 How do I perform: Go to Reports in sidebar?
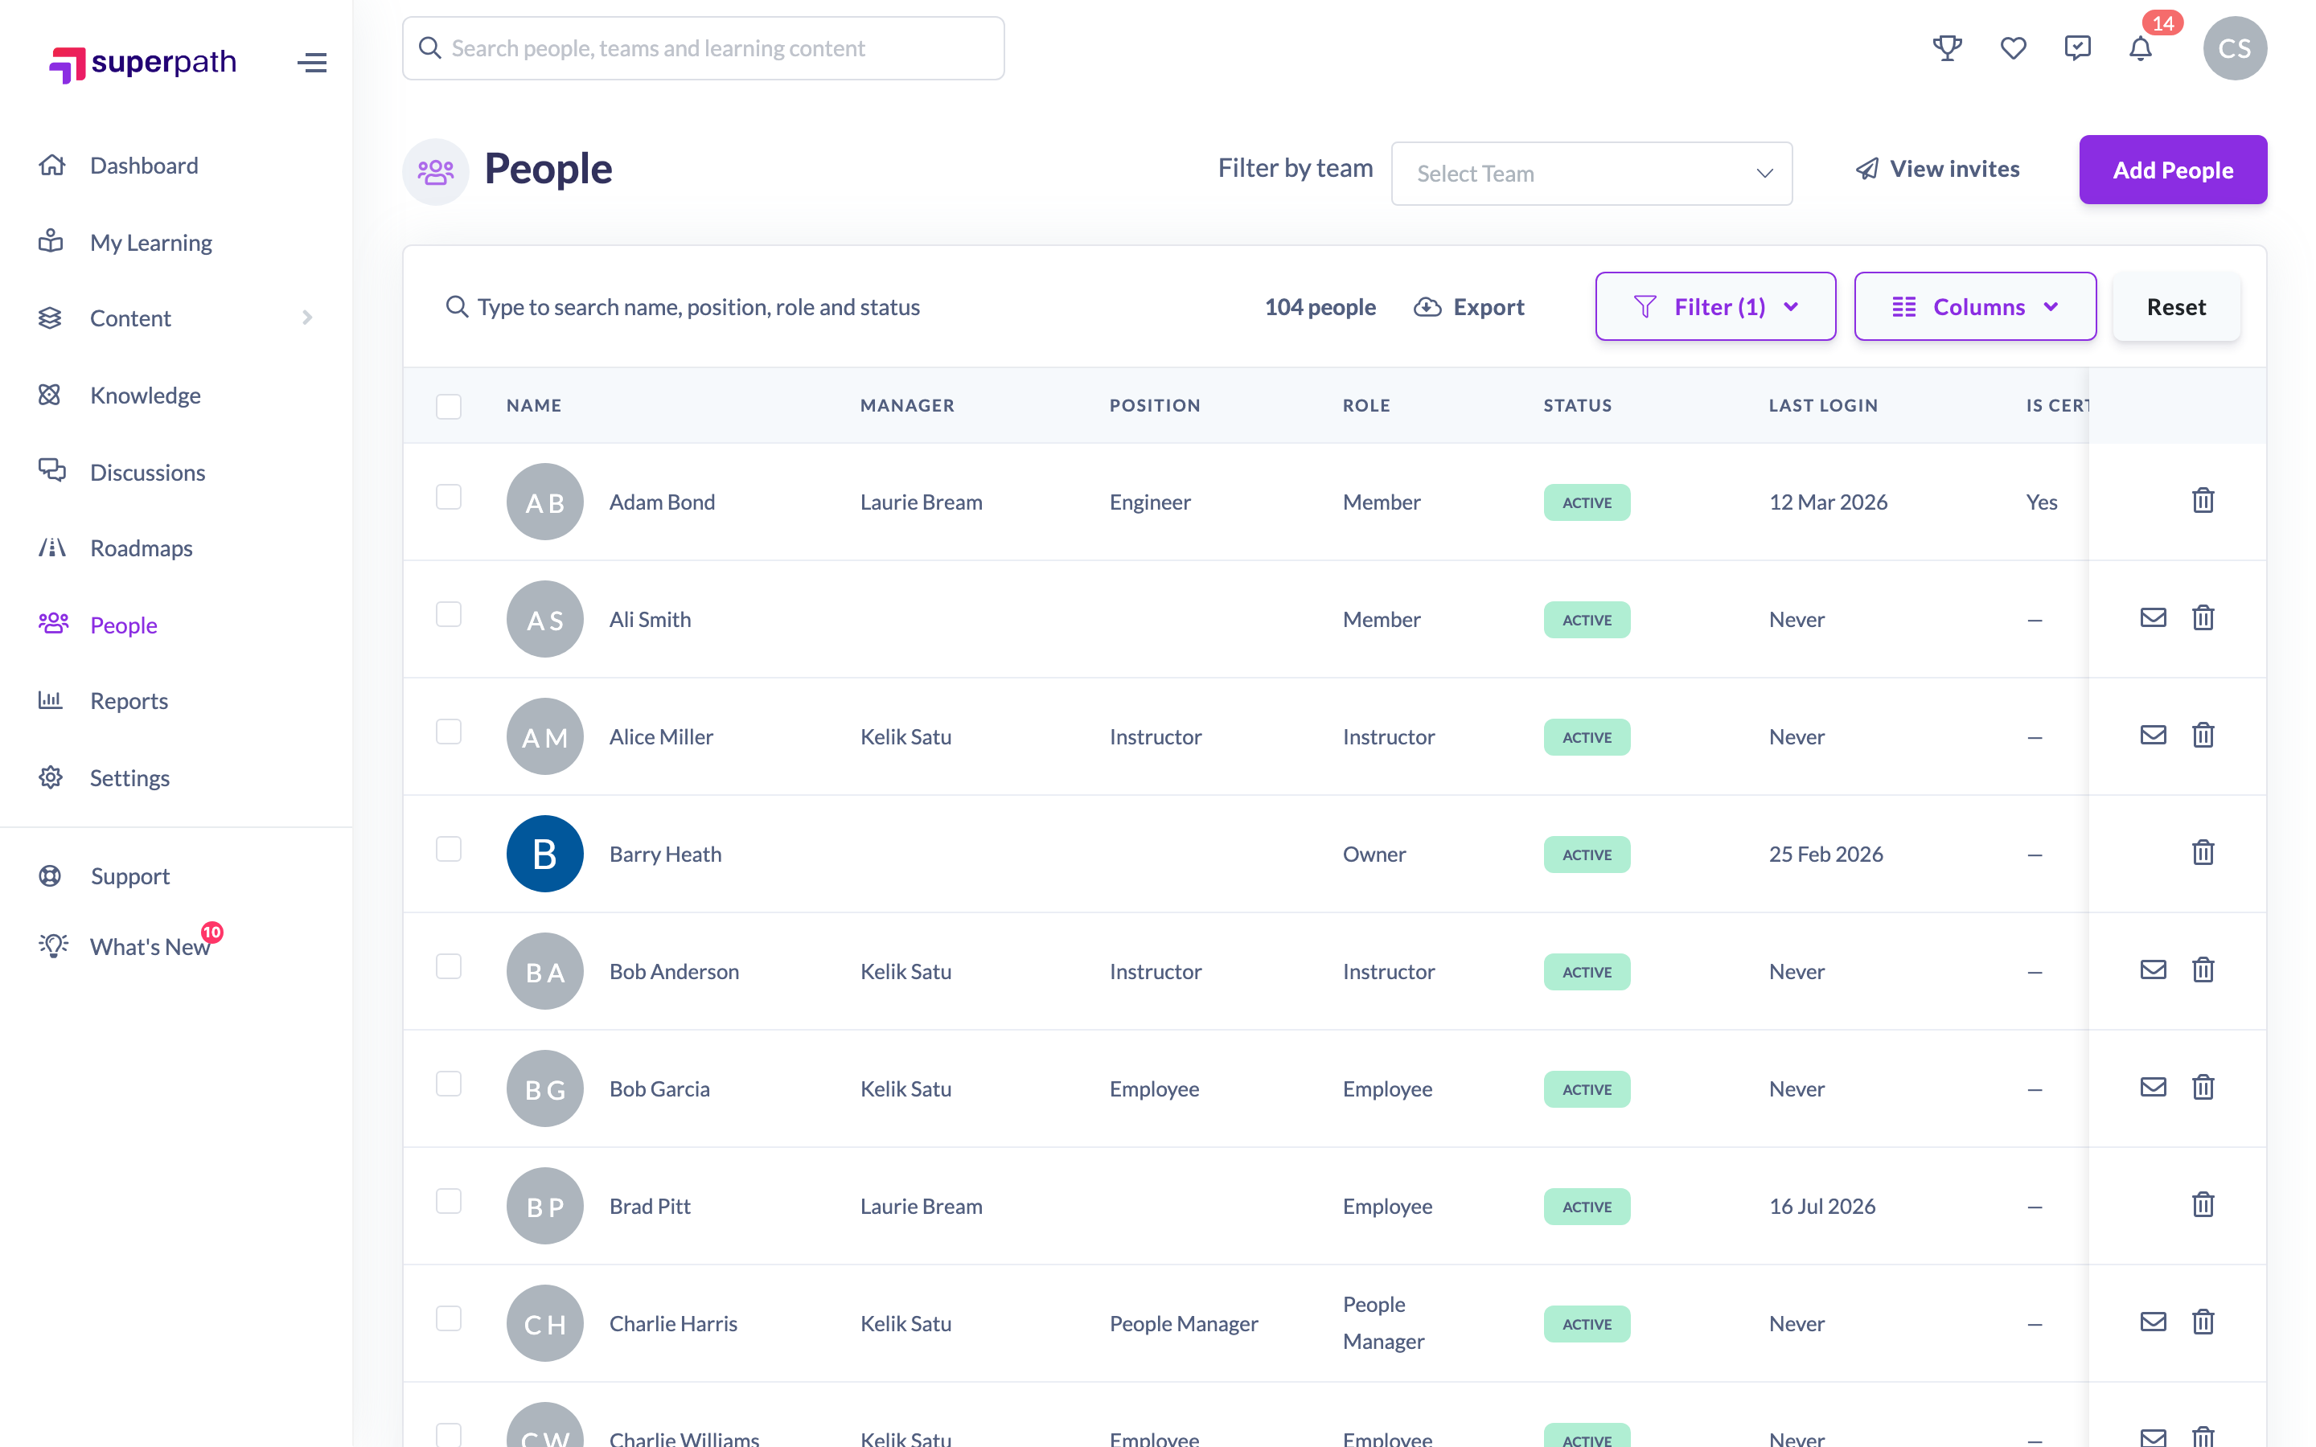pyautogui.click(x=128, y=700)
